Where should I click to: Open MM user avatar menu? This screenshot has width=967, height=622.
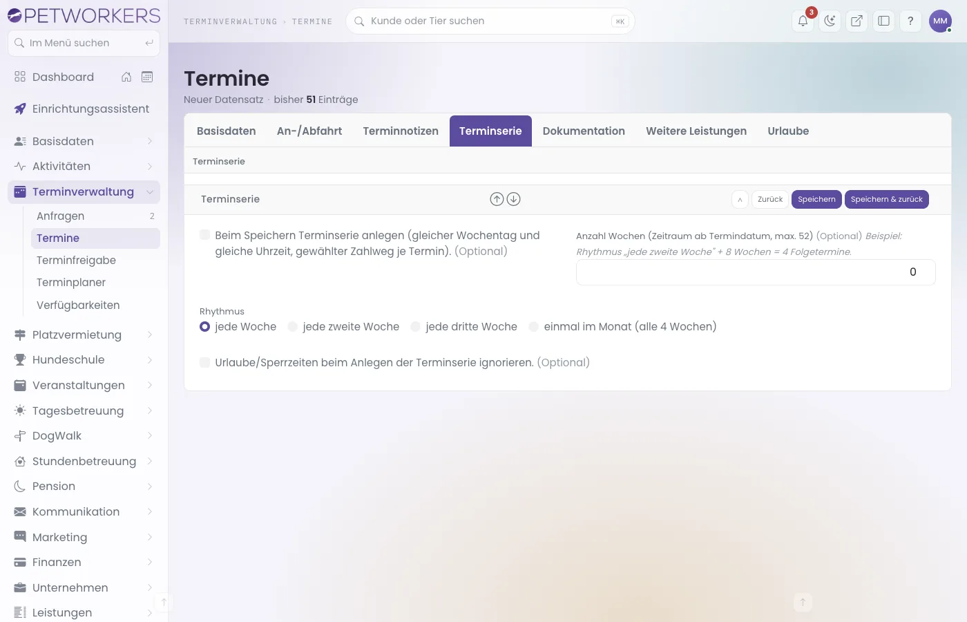click(x=940, y=21)
